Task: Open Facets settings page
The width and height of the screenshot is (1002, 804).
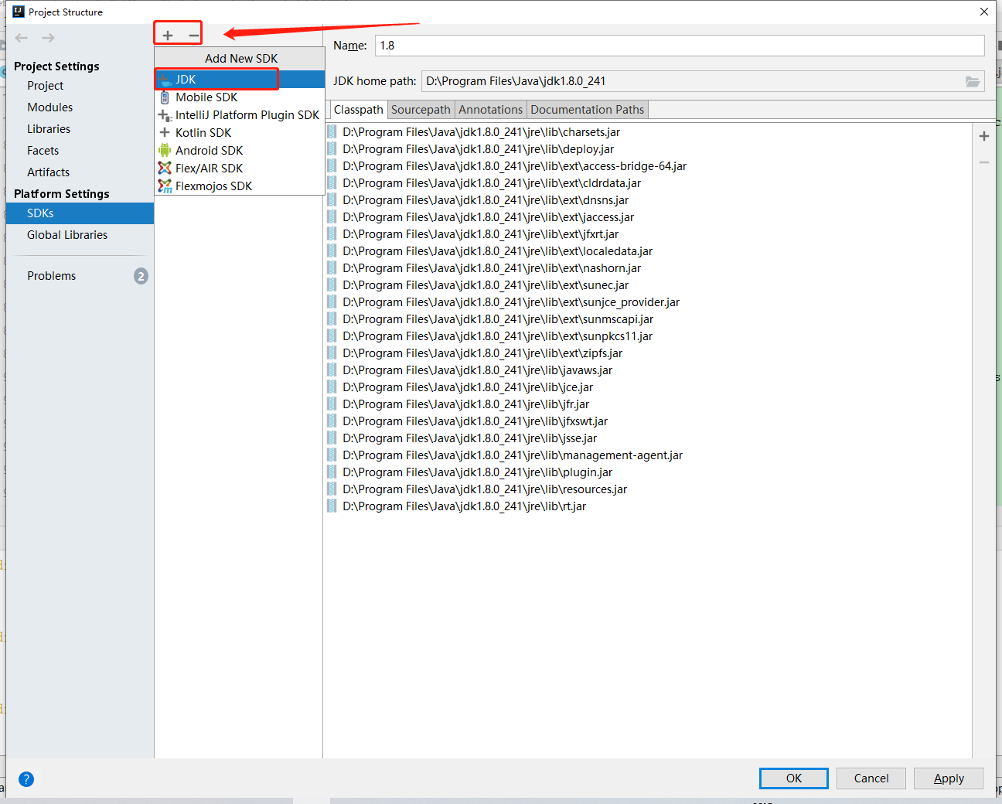Action: click(80, 151)
